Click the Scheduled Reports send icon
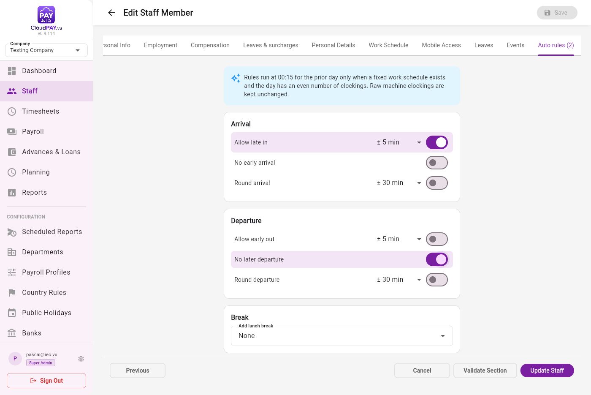 [x=12, y=232]
